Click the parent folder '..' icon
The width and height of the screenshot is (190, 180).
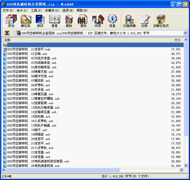coord(5,45)
